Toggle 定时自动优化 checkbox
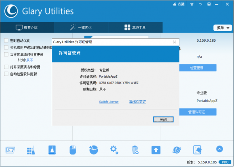Image resolution: width=234 pixels, height=167 pixels. coord(6,41)
